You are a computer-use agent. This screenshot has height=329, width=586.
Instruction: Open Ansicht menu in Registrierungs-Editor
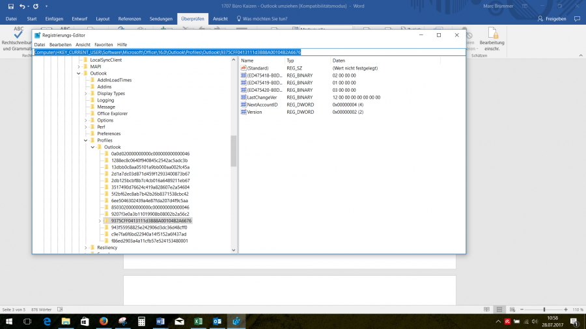click(83, 44)
